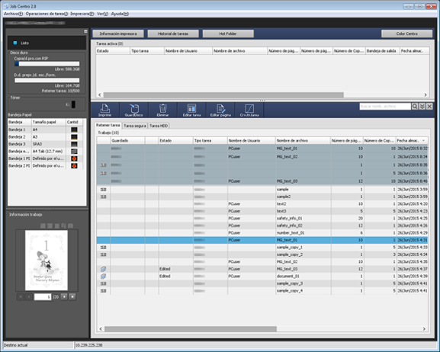The image size is (440, 352).
Task: Select the GuardDisco save-to-disk icon
Action: tap(134, 110)
